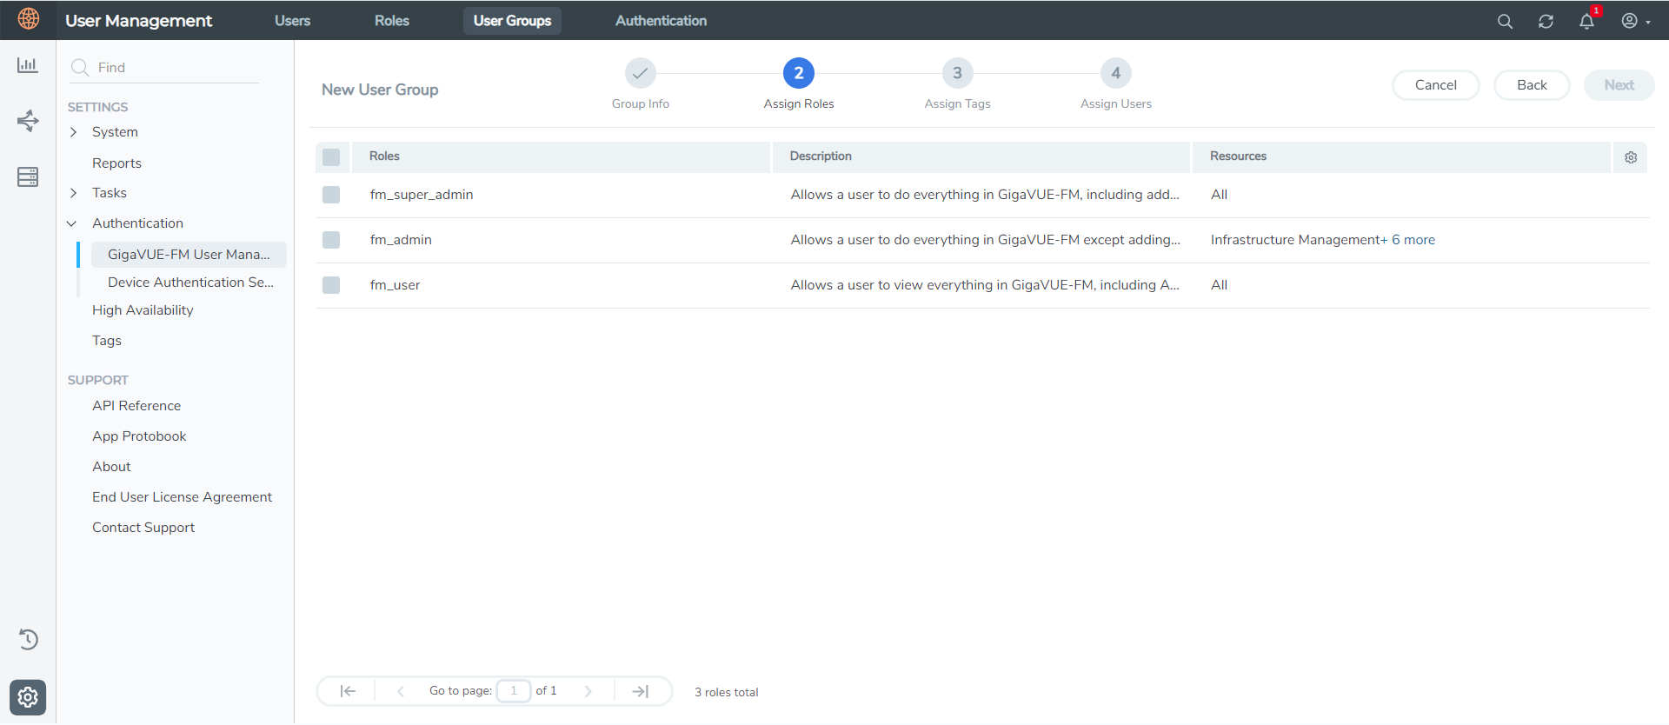Check the fm_super_admin role checkbox
1669x725 pixels.
pos(331,195)
